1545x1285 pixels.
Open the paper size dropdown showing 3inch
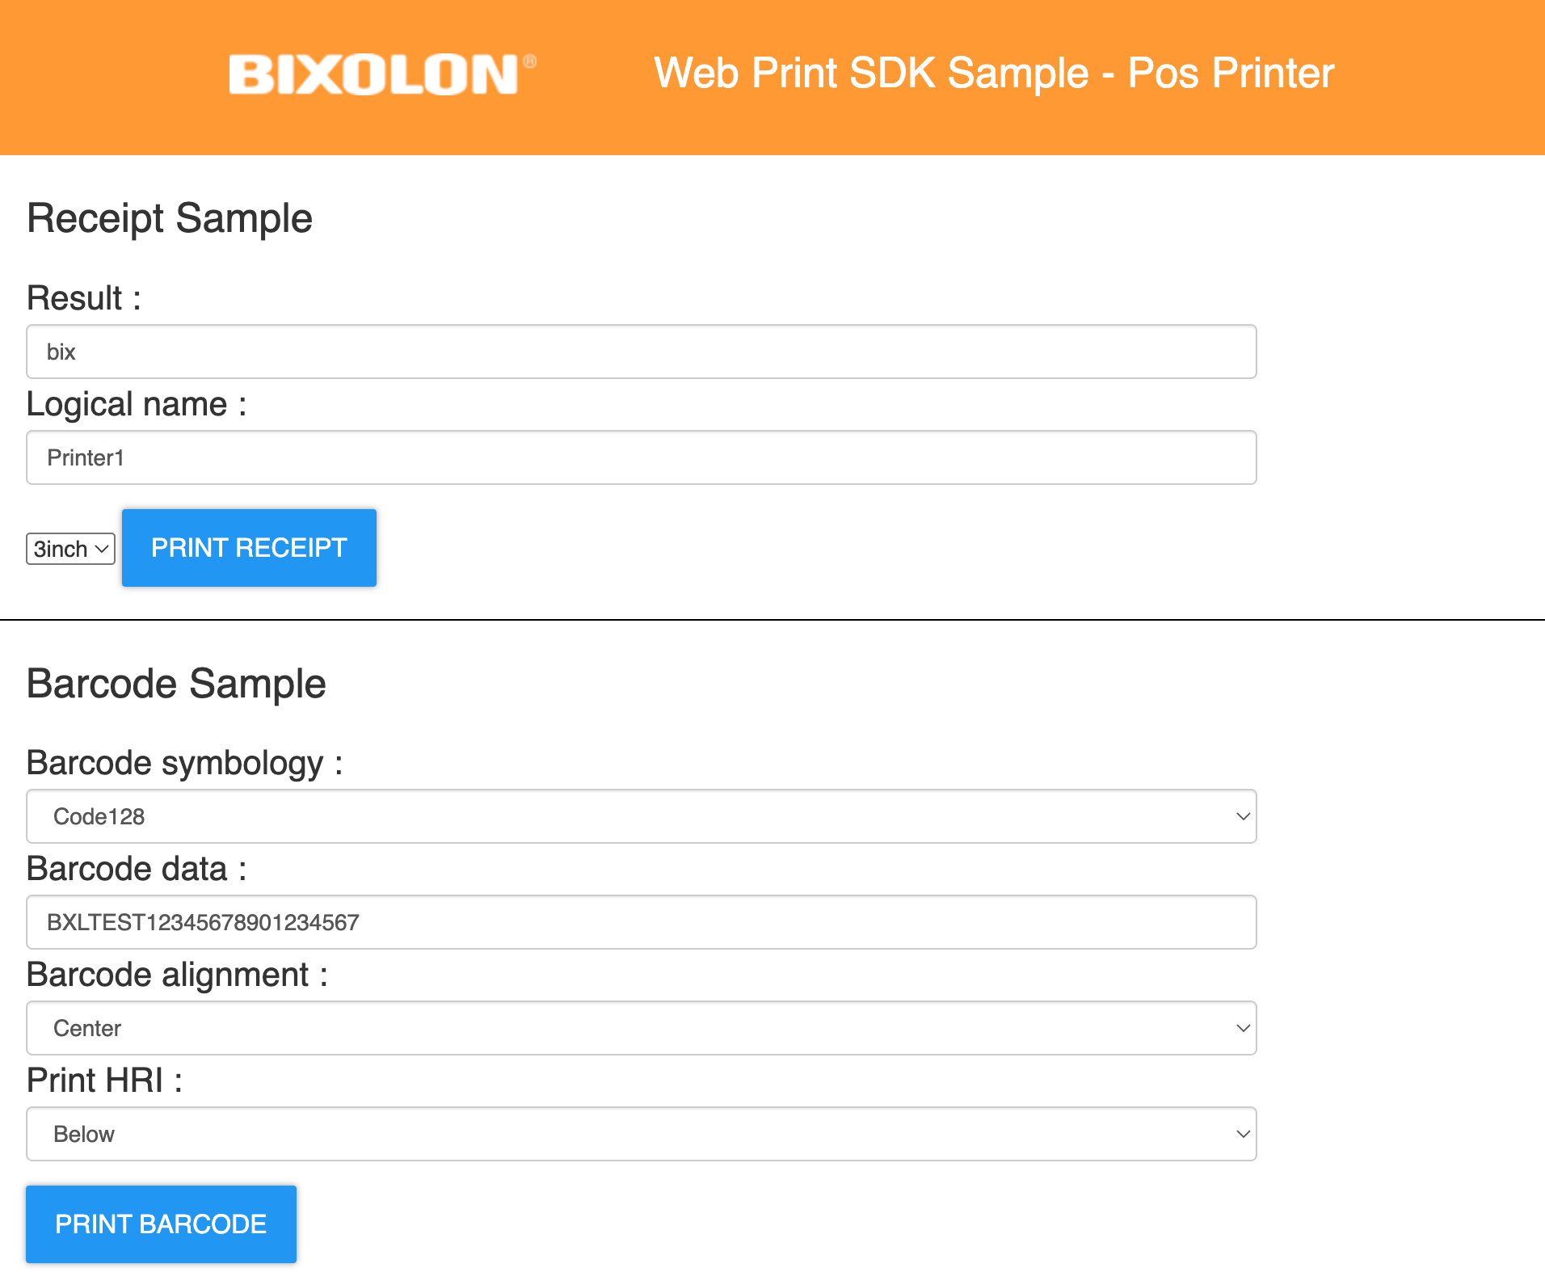tap(69, 548)
